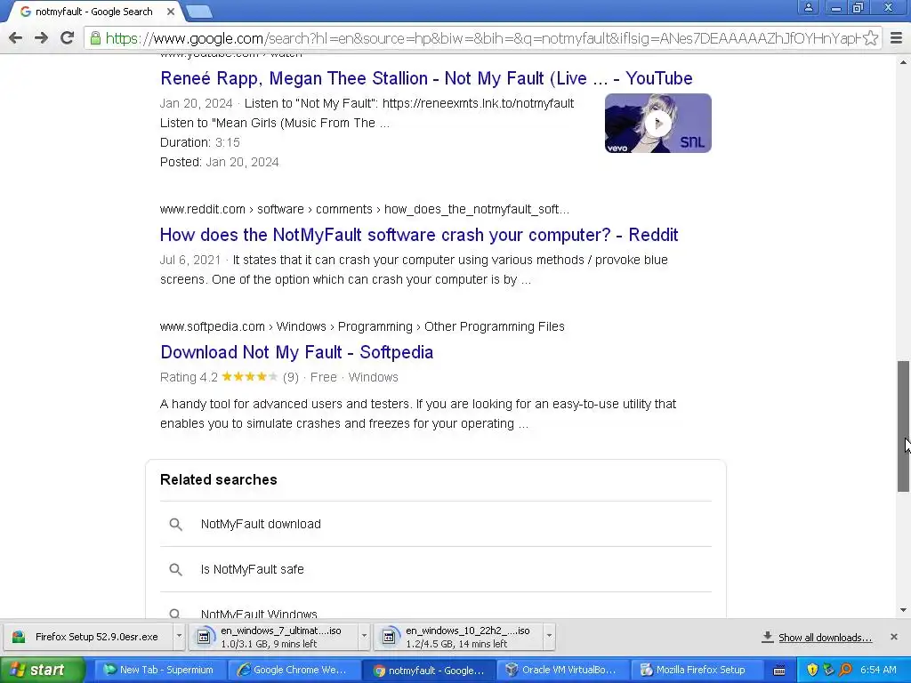Click en_windows_7_ultimat iso download item
The image size is (911, 683).
(x=274, y=637)
